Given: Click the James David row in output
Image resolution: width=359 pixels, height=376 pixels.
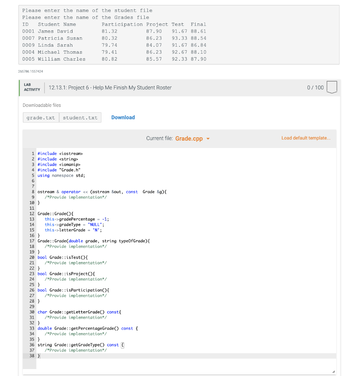Looking at the screenshot, I should point(114,31).
